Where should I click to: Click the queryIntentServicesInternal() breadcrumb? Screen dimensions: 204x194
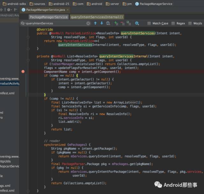click(x=97, y=17)
